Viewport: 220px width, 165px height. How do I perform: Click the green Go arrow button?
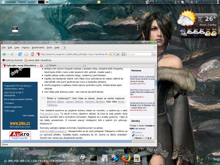[118, 54]
